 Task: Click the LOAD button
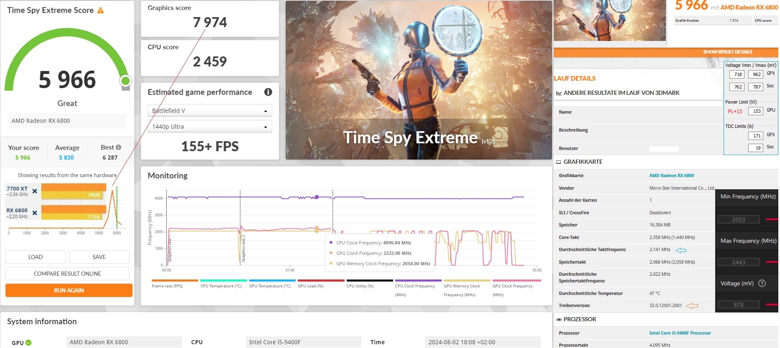click(x=36, y=257)
